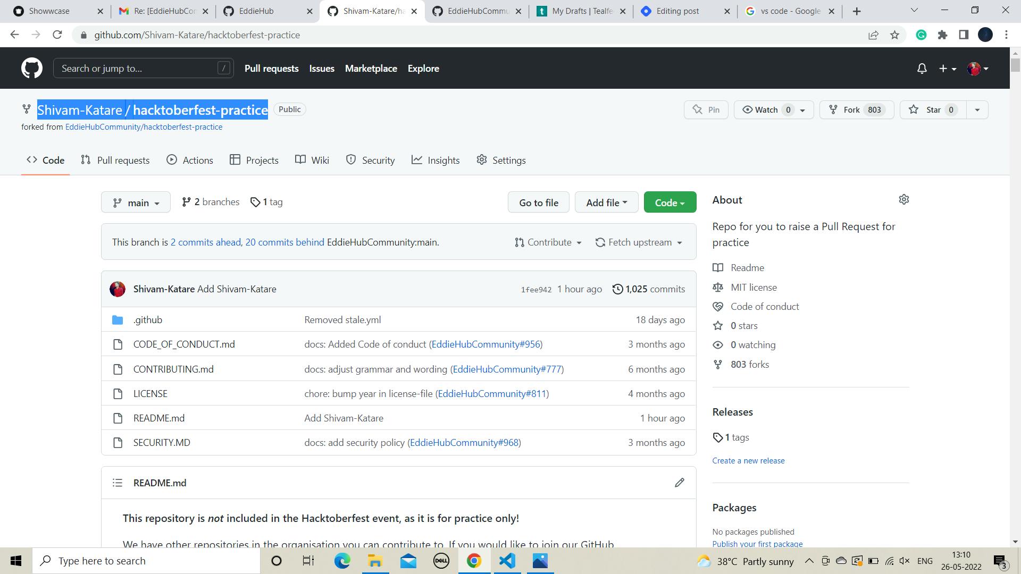
Task: Open a new browser tab
Action: click(857, 11)
